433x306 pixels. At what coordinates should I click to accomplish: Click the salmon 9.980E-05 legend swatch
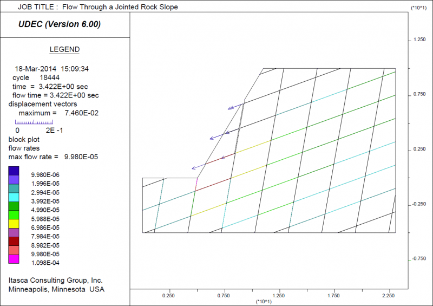(14, 250)
